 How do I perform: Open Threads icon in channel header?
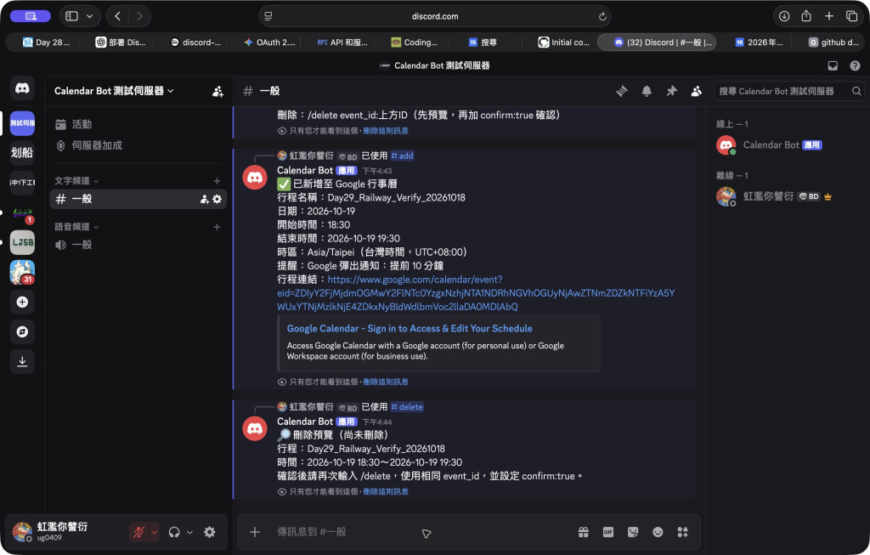click(621, 91)
